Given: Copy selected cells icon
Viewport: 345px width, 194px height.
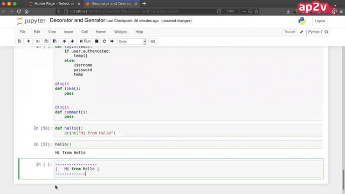Looking at the screenshot, I should point(46,41).
